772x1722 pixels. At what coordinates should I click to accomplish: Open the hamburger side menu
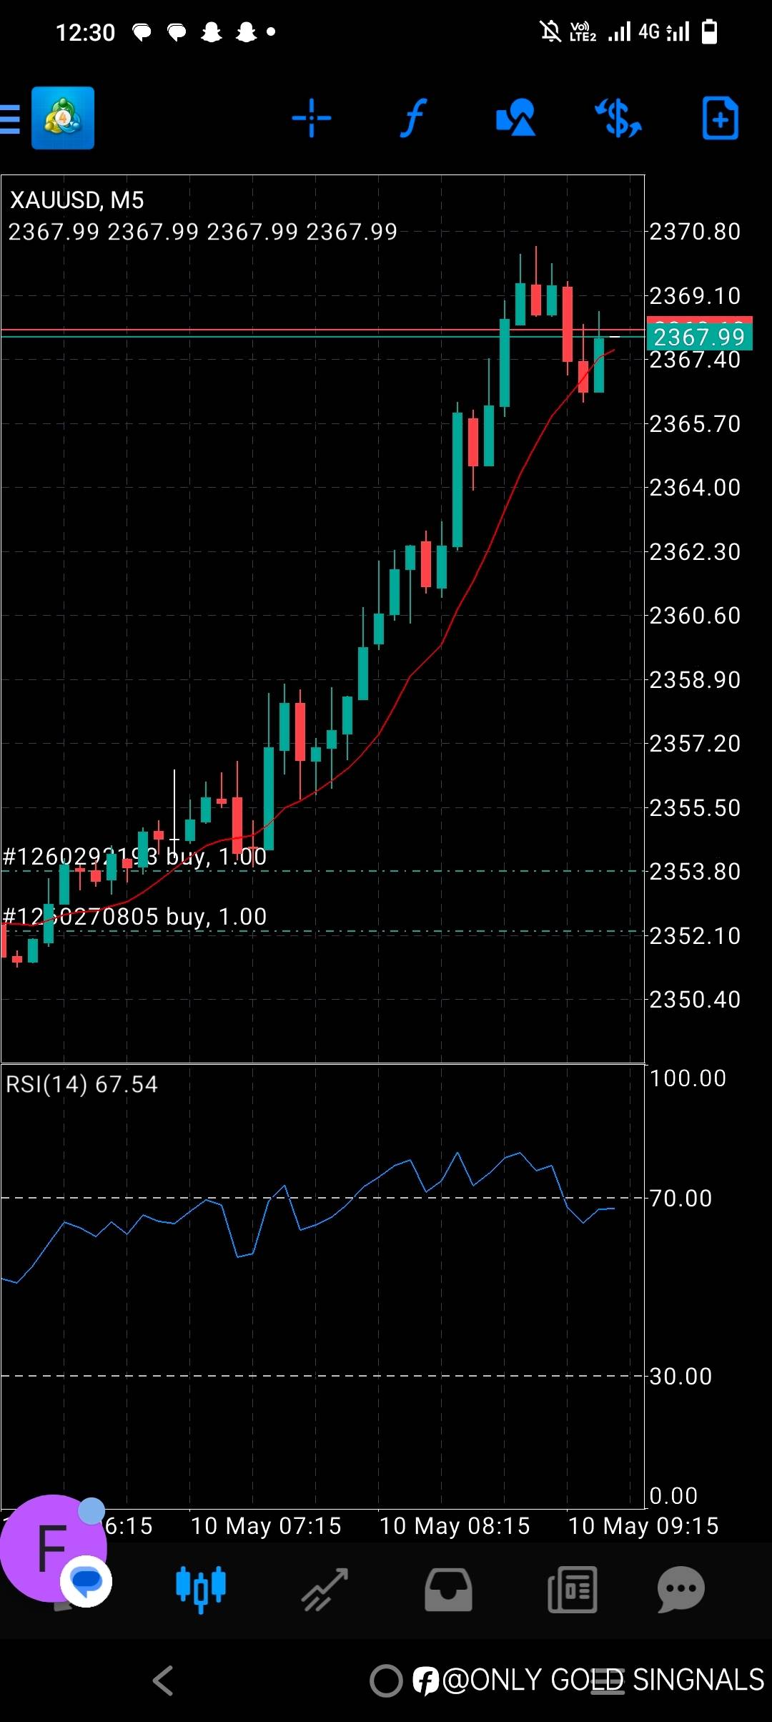[x=9, y=119]
